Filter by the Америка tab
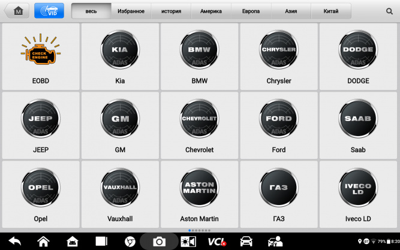Screen dimensions: 400x250 coord(211,11)
